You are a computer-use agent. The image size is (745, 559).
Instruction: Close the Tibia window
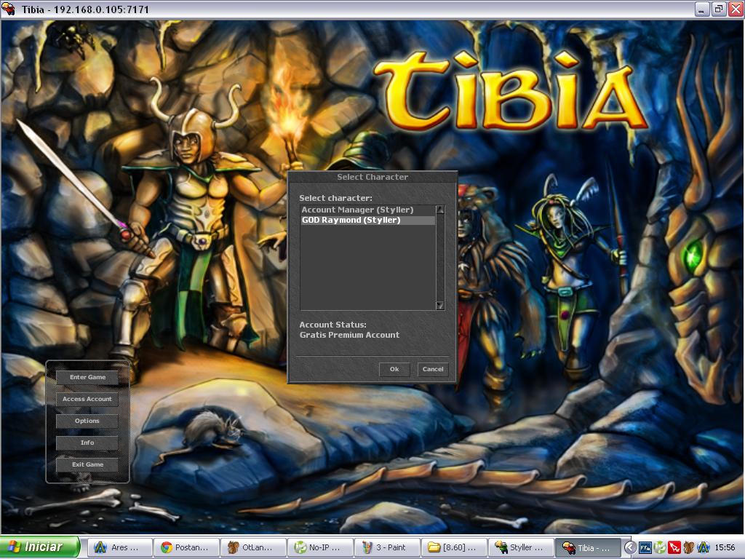pos(736,9)
